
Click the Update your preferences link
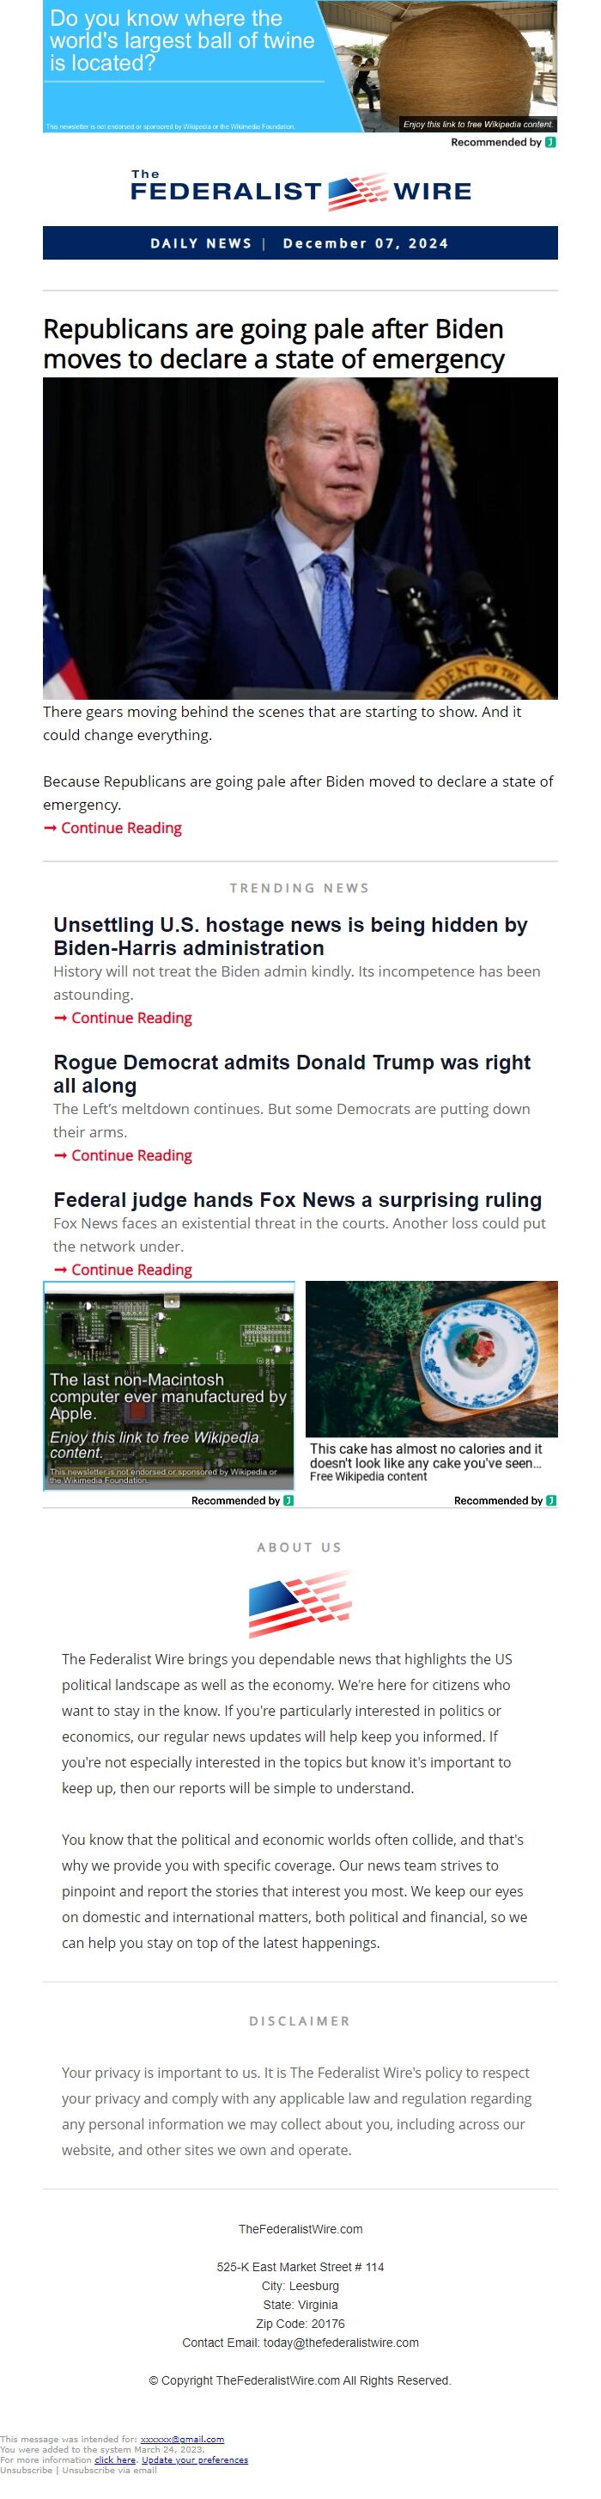[195, 2459]
